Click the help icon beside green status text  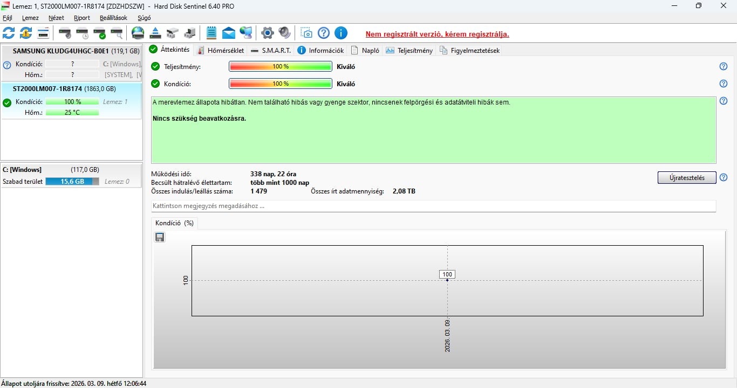tap(724, 101)
